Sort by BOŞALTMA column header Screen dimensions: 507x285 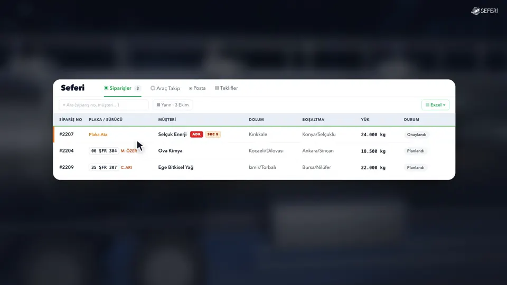(x=313, y=120)
